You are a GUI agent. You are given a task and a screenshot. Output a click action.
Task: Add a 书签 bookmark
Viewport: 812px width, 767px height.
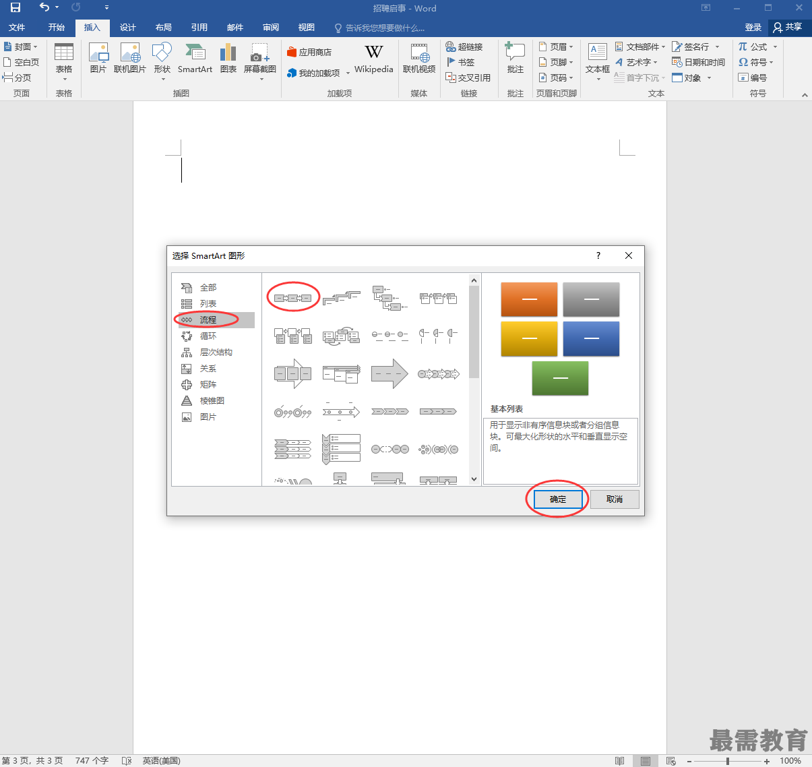(x=461, y=62)
